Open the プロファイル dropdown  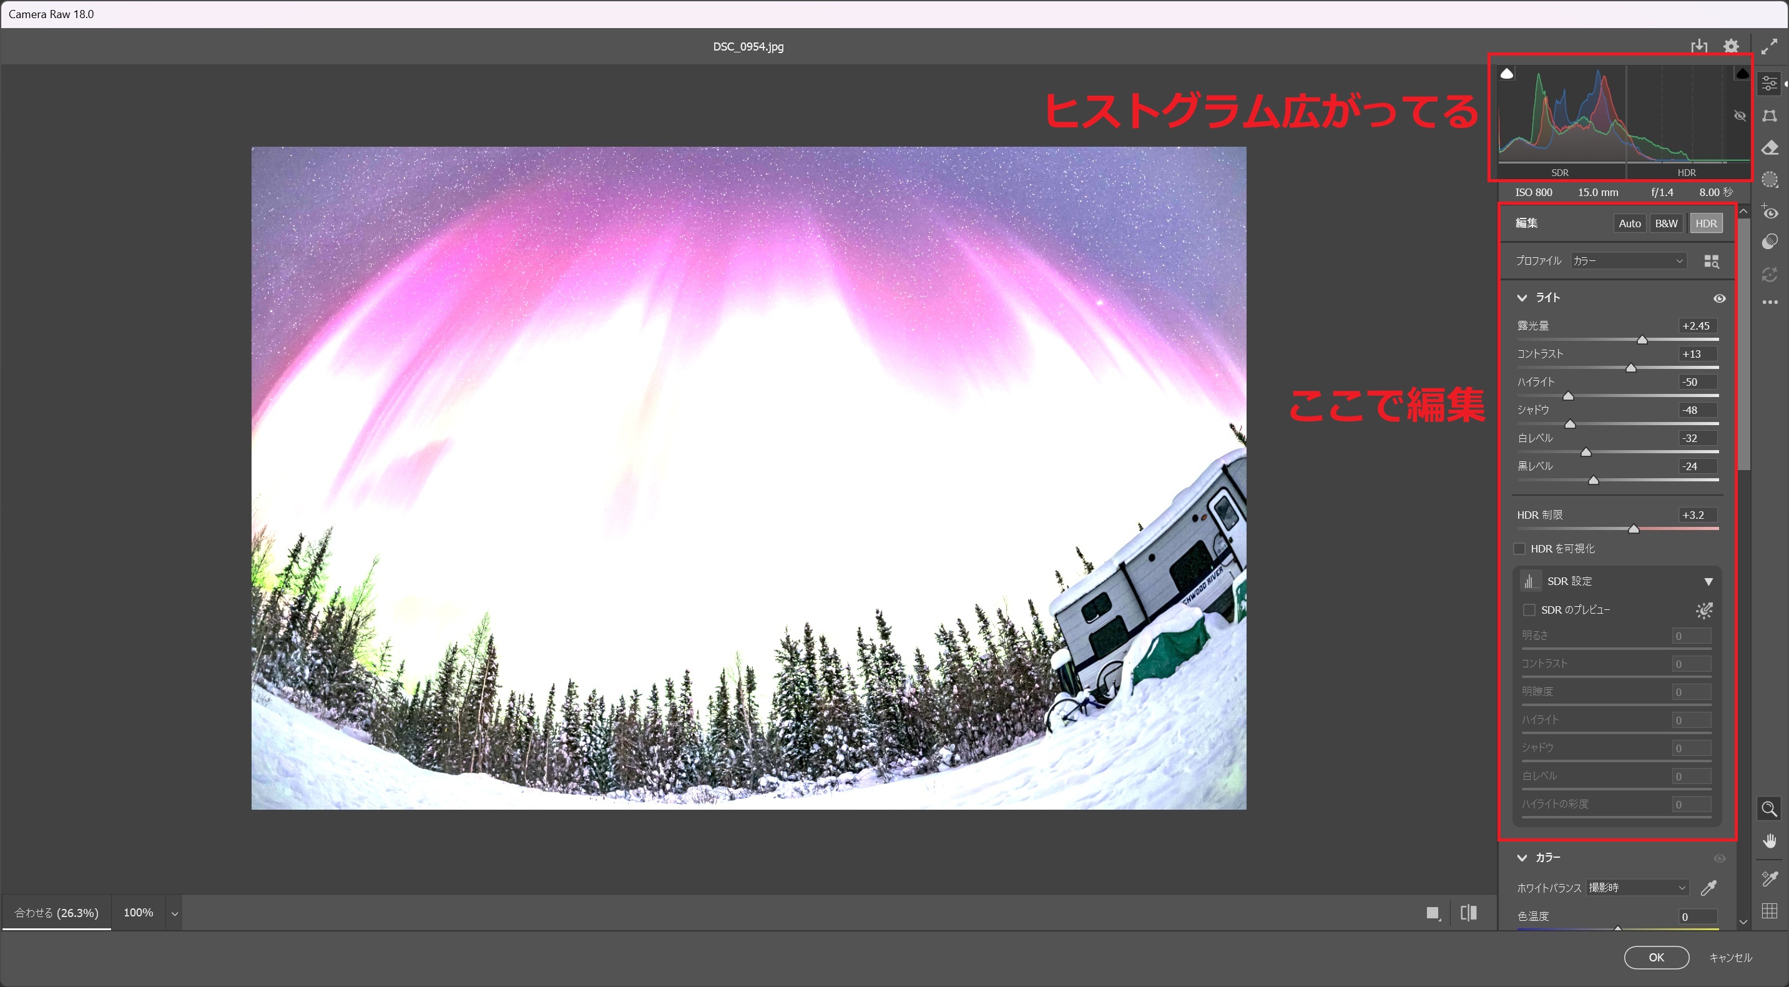click(x=1628, y=260)
